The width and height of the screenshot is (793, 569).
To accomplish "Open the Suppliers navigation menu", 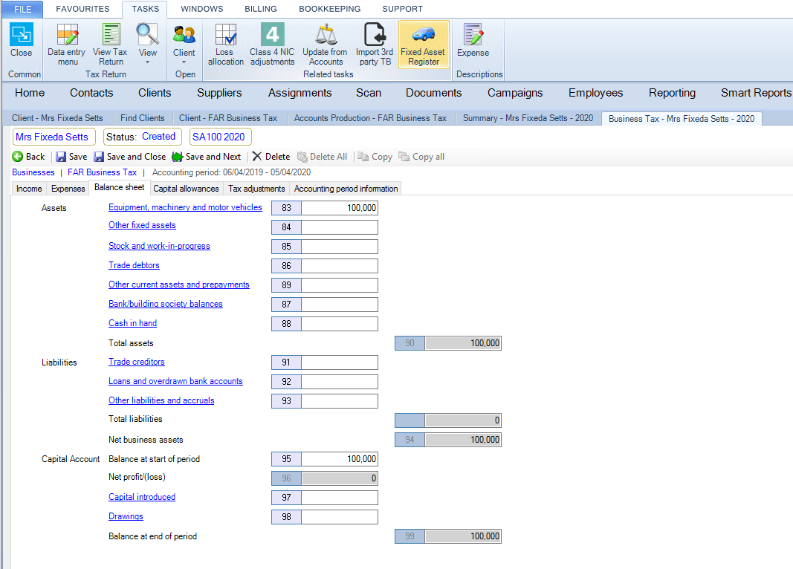I will click(219, 93).
